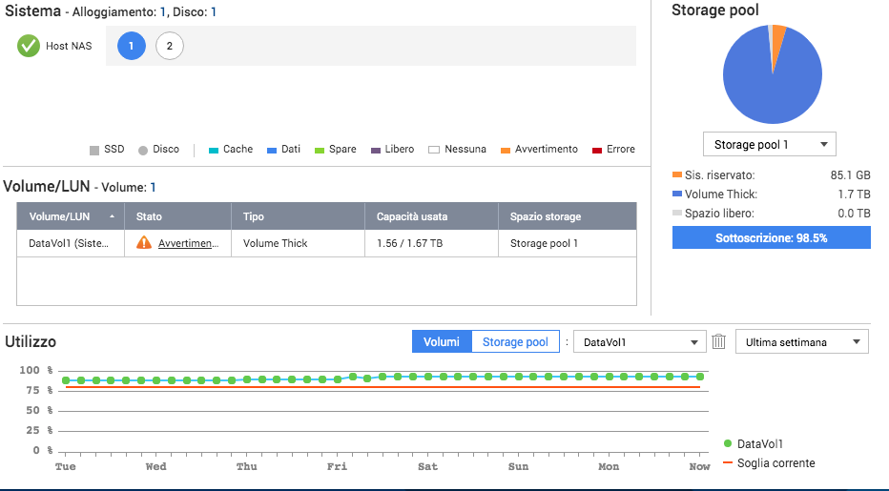Image resolution: width=889 pixels, height=491 pixels.
Task: Click the orange warning triangle icon
Action: (x=144, y=243)
